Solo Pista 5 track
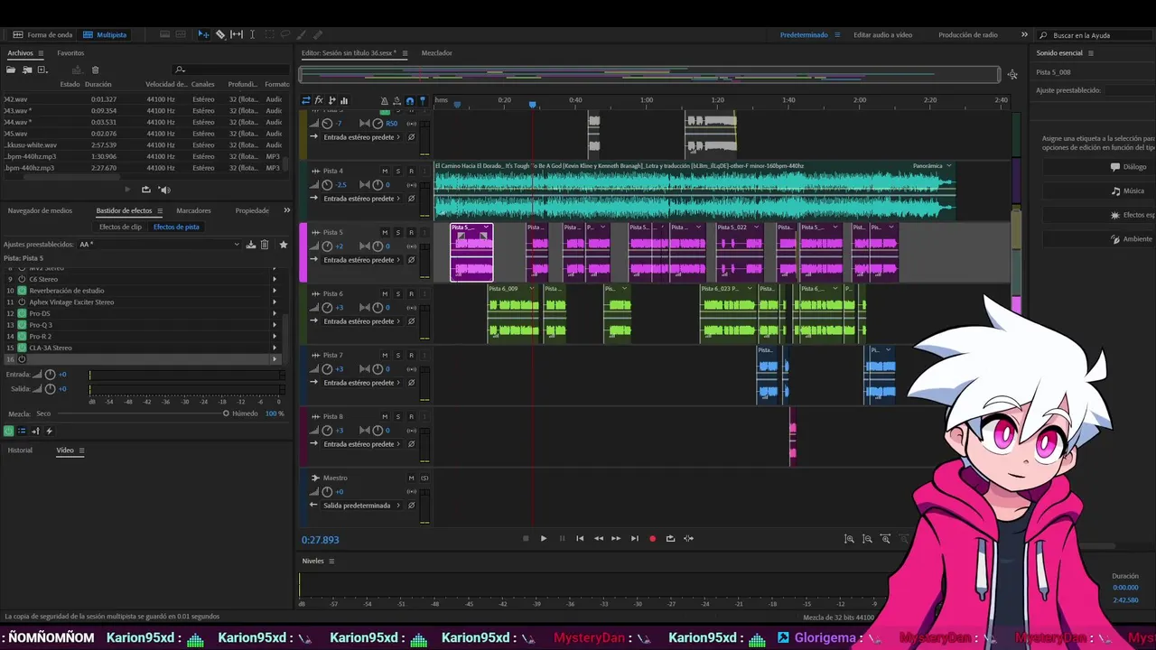The image size is (1156, 650). 397,232
